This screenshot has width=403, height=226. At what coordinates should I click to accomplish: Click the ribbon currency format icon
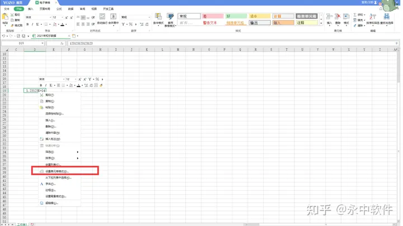tap(123, 25)
